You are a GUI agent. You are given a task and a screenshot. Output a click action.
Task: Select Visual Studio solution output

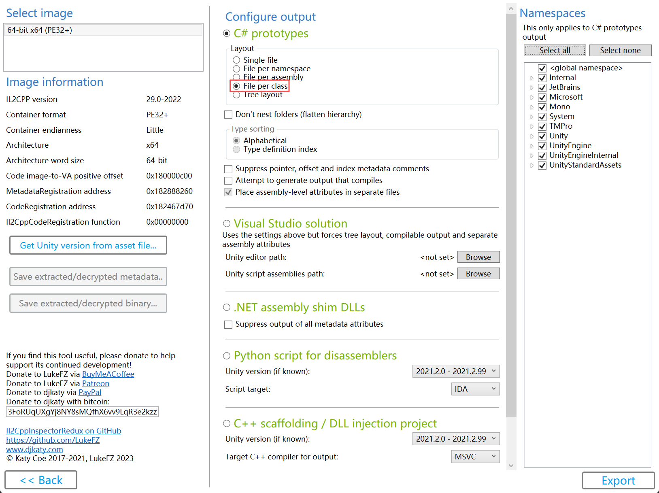(x=227, y=224)
